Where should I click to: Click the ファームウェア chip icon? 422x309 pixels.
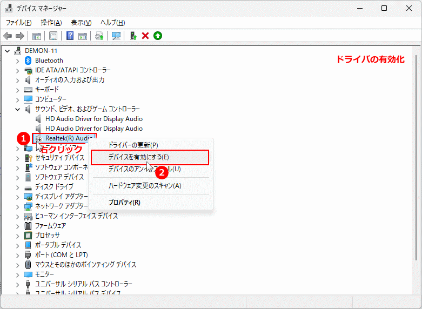[x=28, y=226]
